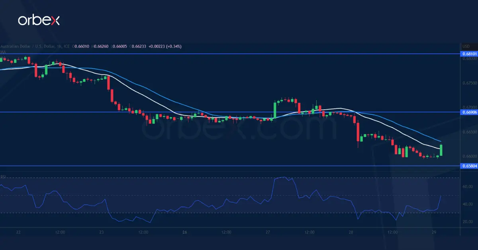Click the low value 0.66005
Screen dimensions: 478x250
pos(119,47)
